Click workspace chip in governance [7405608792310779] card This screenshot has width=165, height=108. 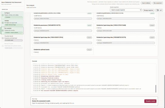(63, 31)
